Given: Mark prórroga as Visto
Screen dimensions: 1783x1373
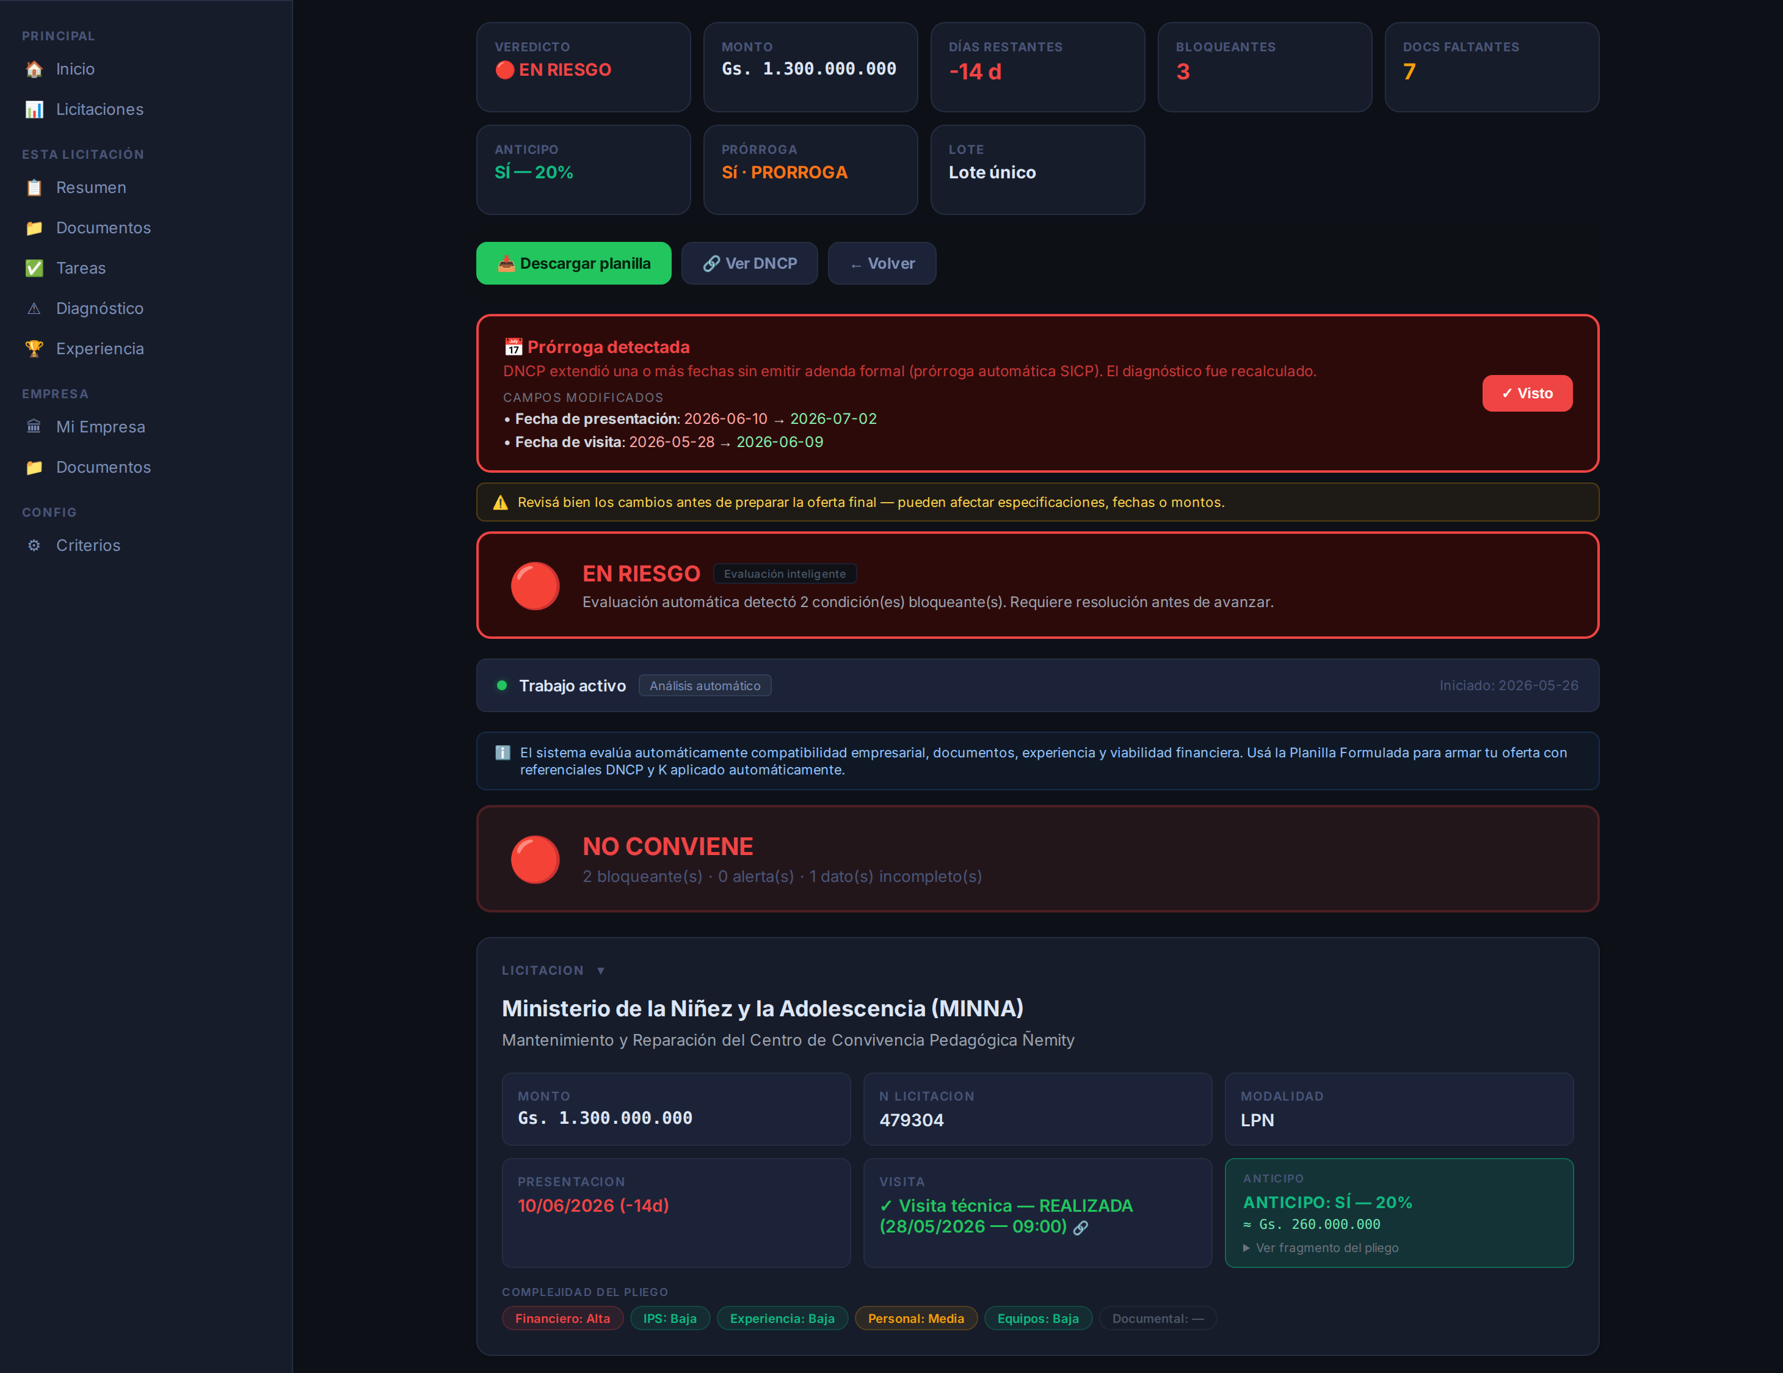Looking at the screenshot, I should click(1528, 393).
